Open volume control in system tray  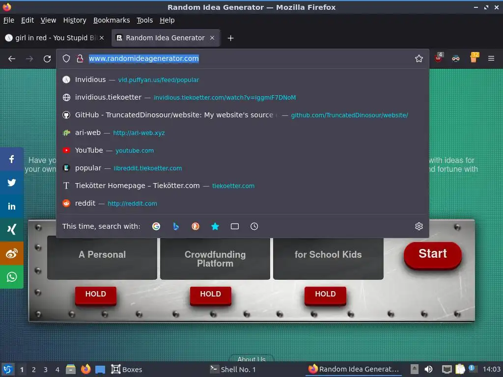coord(428,369)
